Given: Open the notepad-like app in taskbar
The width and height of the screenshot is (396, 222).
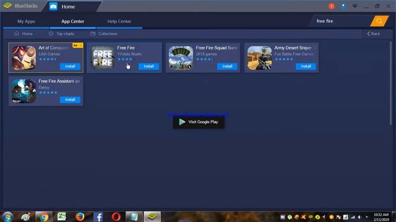Looking at the screenshot, I should 134,216.
